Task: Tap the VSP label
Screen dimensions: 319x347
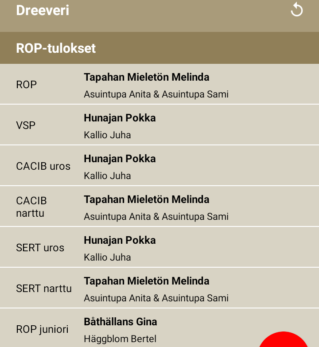Action: click(26, 125)
